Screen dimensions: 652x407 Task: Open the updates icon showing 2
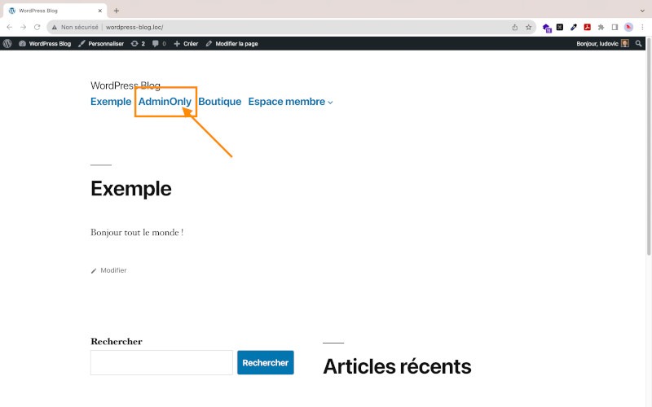click(x=138, y=43)
